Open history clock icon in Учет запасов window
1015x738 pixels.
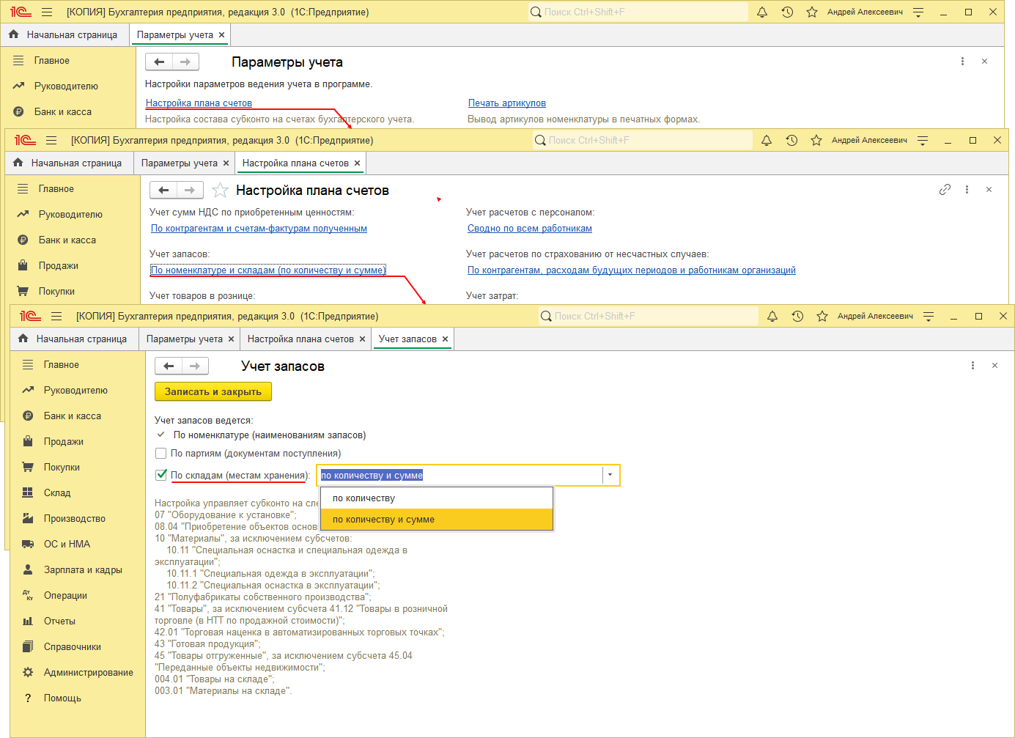tap(797, 316)
